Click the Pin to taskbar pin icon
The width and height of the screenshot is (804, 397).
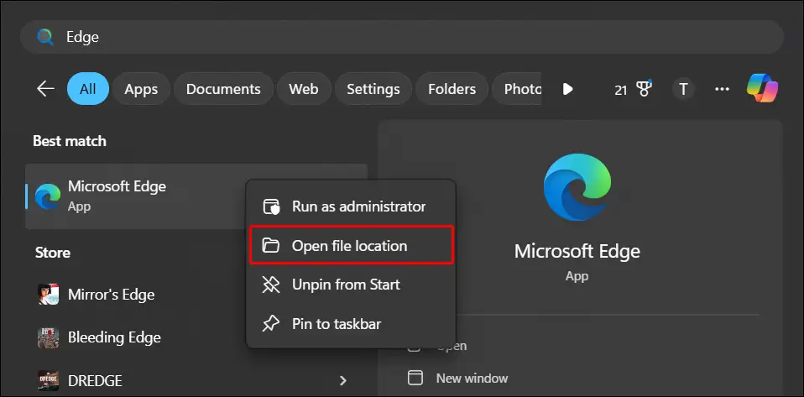pyautogui.click(x=271, y=324)
